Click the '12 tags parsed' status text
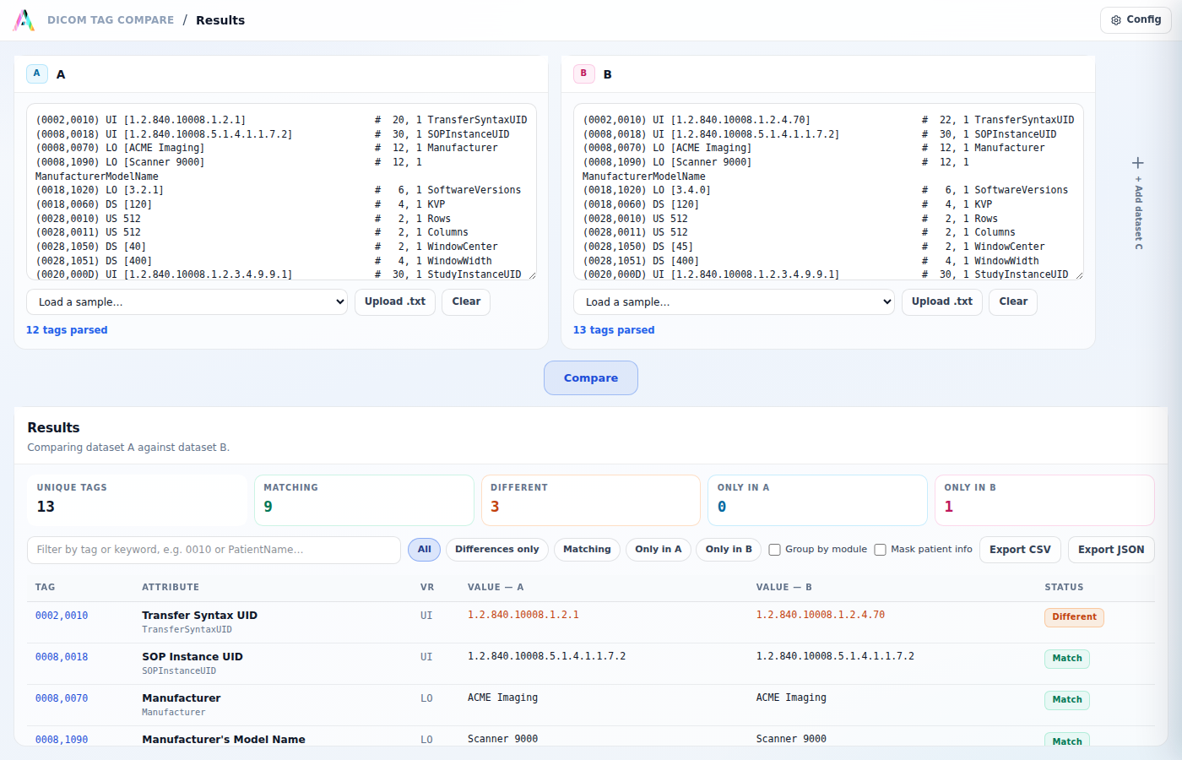This screenshot has height=760, width=1182. [67, 330]
